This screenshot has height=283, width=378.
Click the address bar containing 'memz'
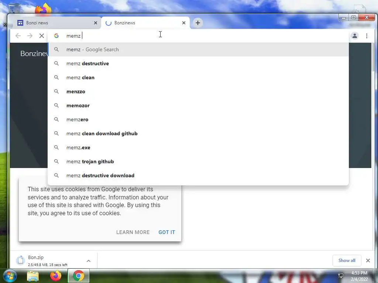click(x=198, y=36)
